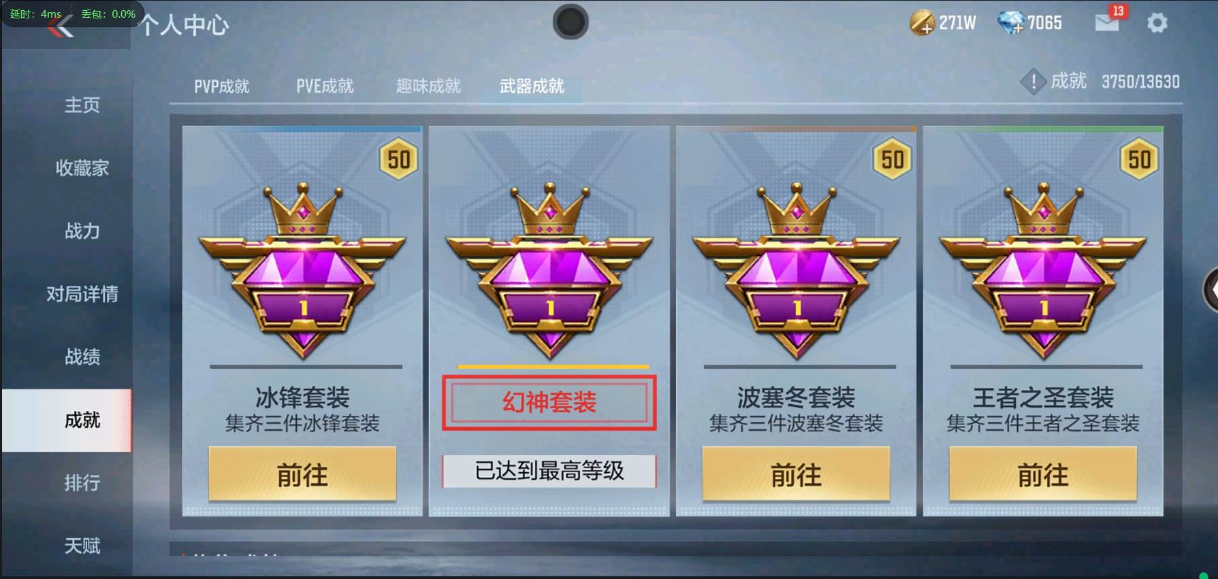Switch to the PVE成就 tab

pos(325,86)
